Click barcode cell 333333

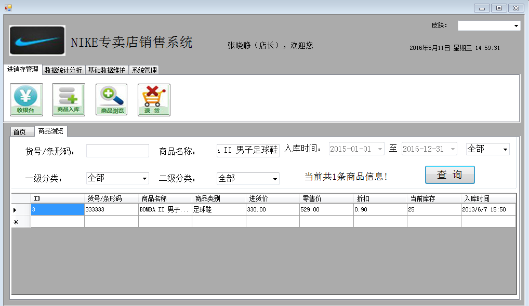click(111, 209)
